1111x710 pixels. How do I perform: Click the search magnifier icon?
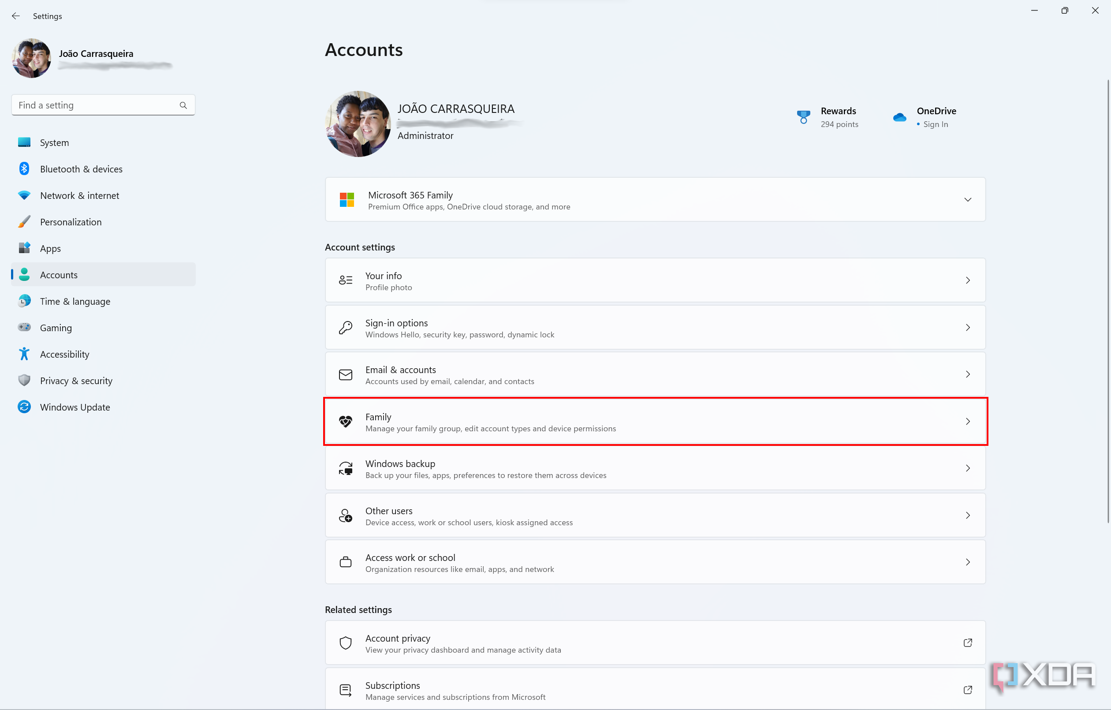183,105
